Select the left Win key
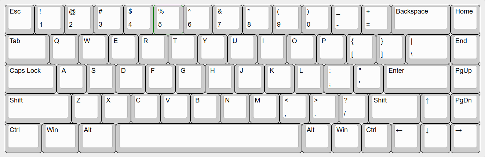The height and width of the screenshot is (157, 485). pos(60,138)
